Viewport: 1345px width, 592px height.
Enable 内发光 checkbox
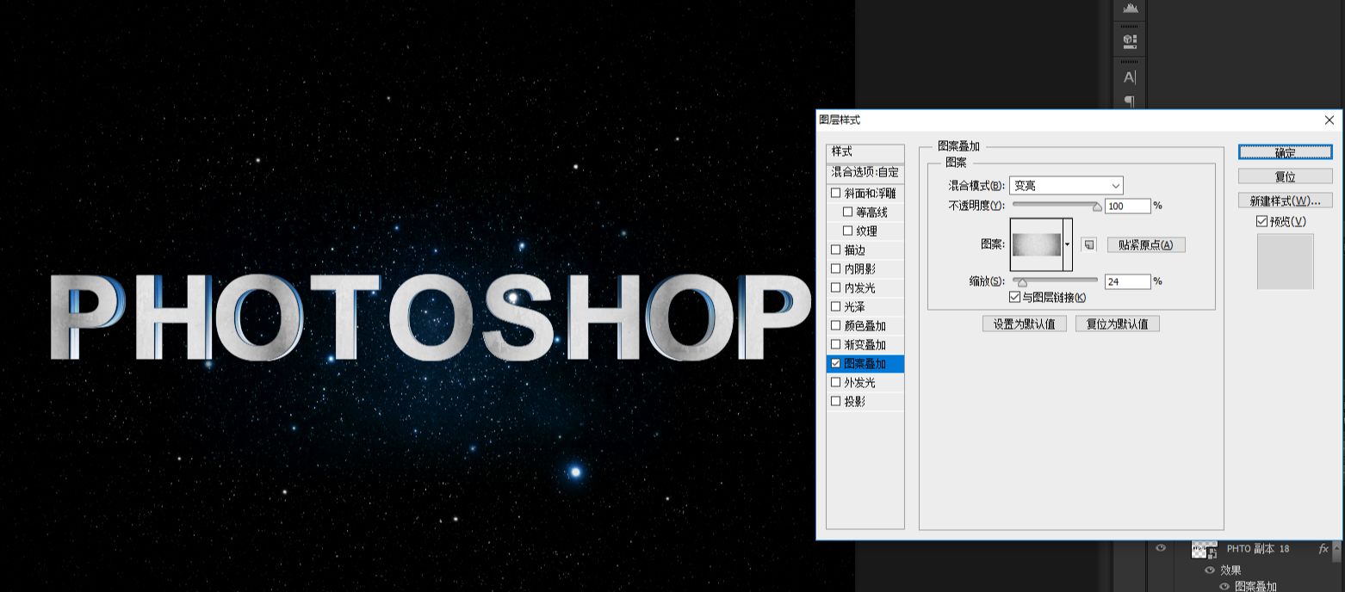[x=835, y=287]
